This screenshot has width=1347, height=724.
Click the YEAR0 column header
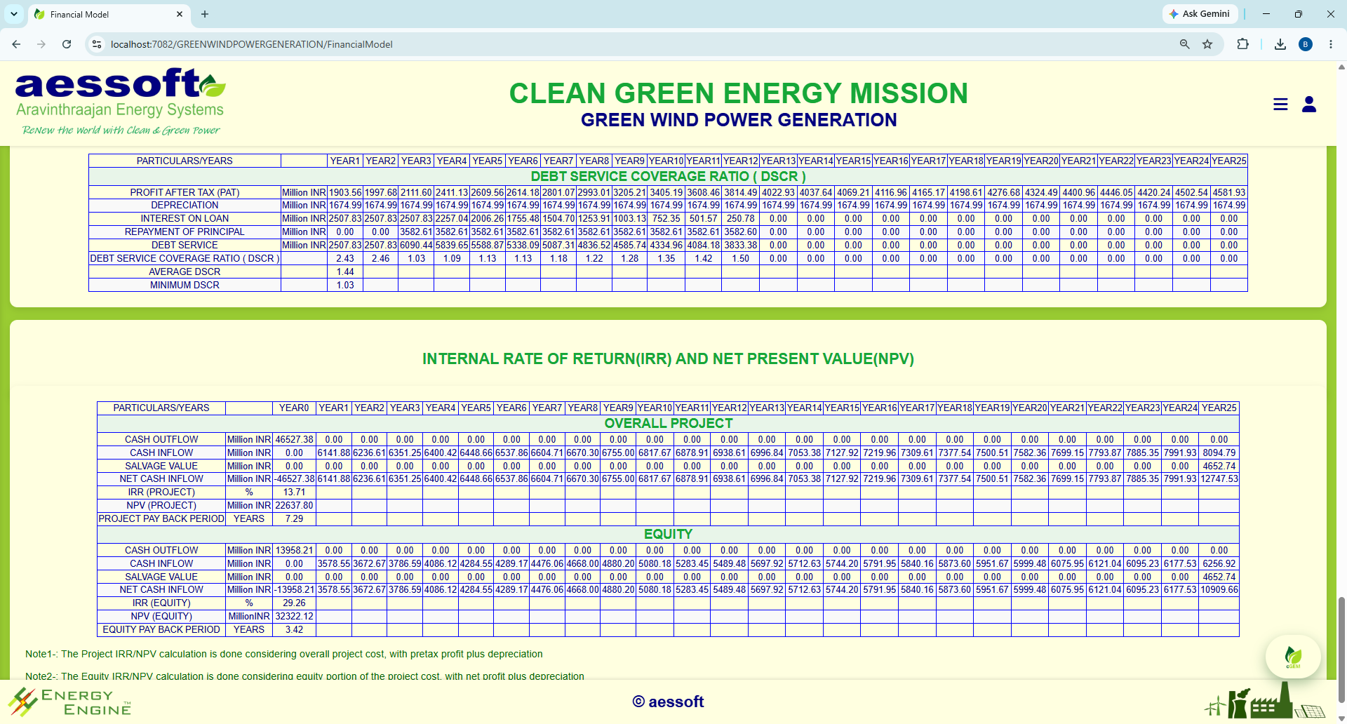coord(294,408)
